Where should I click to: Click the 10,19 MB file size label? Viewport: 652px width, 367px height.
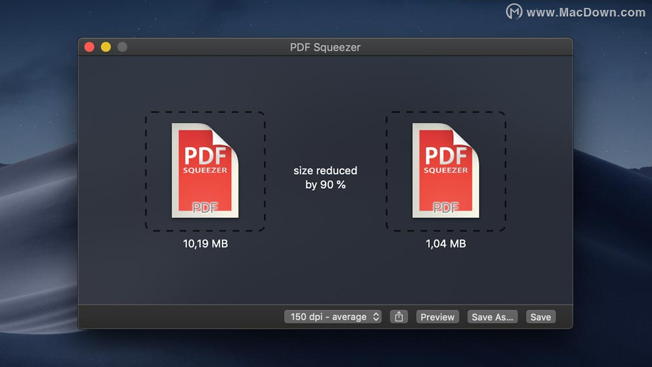point(205,244)
